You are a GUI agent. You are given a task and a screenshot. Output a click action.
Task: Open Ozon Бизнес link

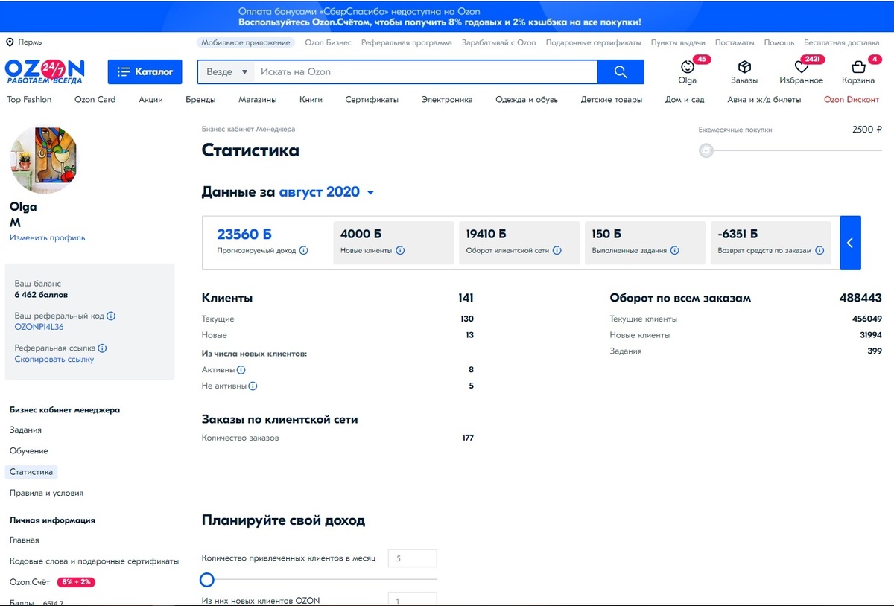[329, 42]
